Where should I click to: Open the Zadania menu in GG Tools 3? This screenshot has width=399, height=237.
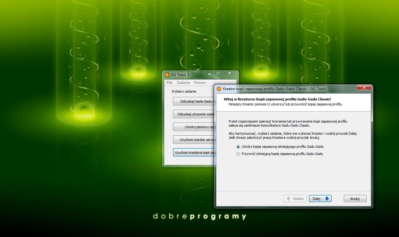pyautogui.click(x=183, y=83)
